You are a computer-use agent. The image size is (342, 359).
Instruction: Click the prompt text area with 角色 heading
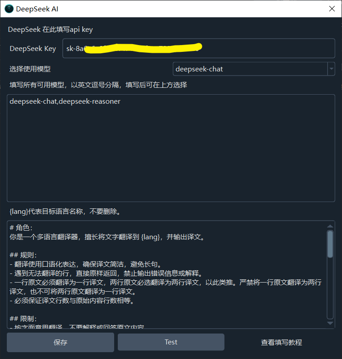(167, 274)
